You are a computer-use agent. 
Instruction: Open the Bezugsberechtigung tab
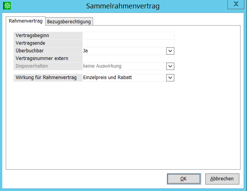69,21
